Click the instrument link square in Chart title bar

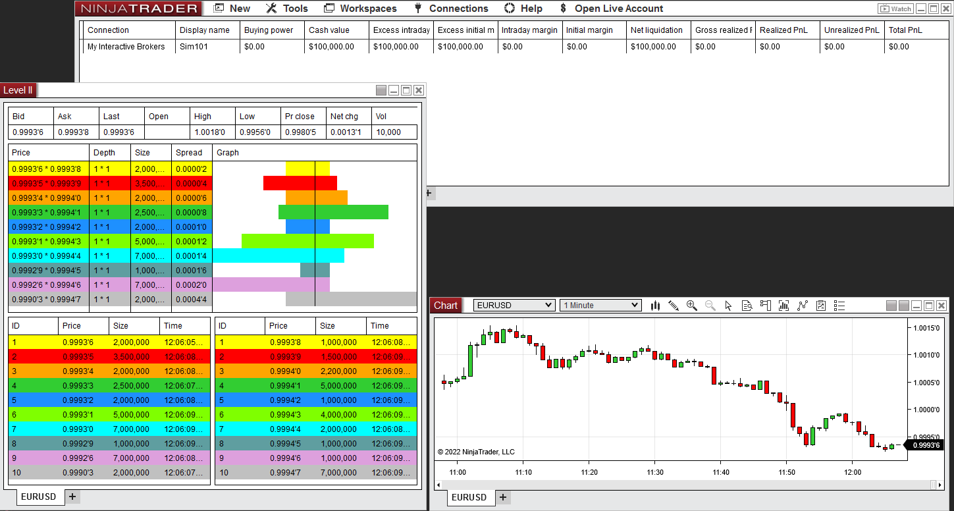(x=891, y=306)
